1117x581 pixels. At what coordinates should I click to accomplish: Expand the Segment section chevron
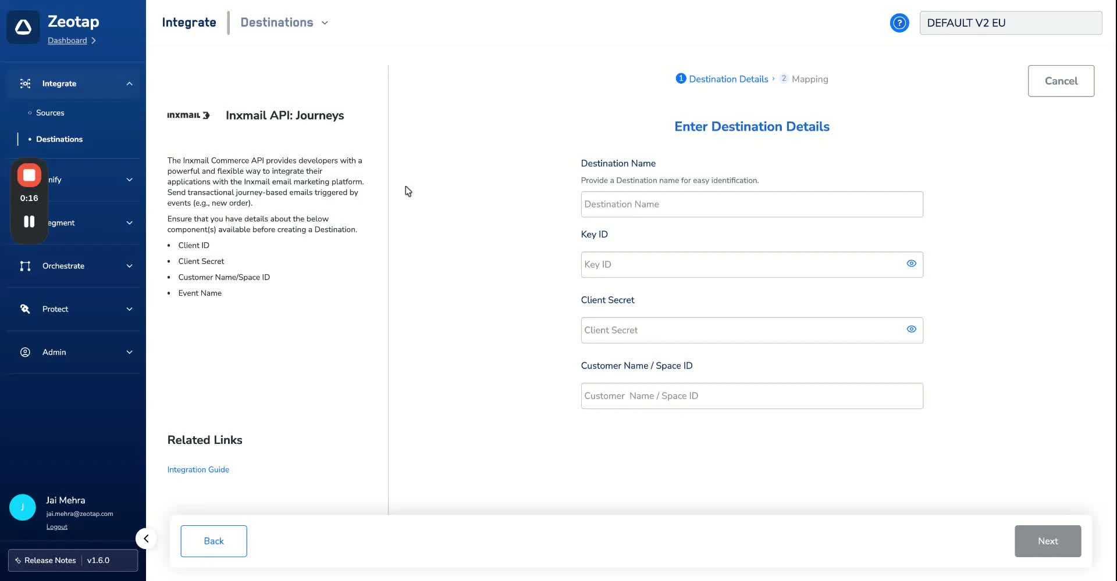(x=129, y=223)
